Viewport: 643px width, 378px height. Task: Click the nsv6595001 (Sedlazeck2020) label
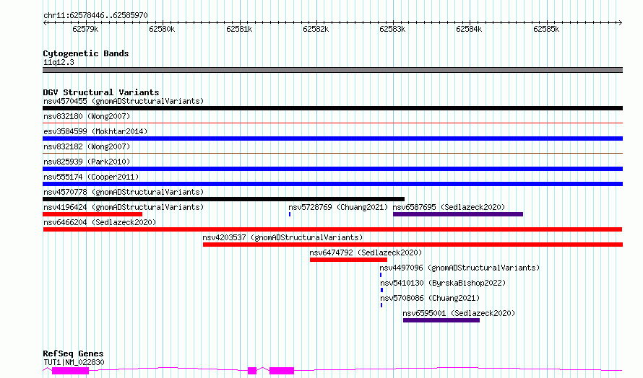[x=459, y=313]
